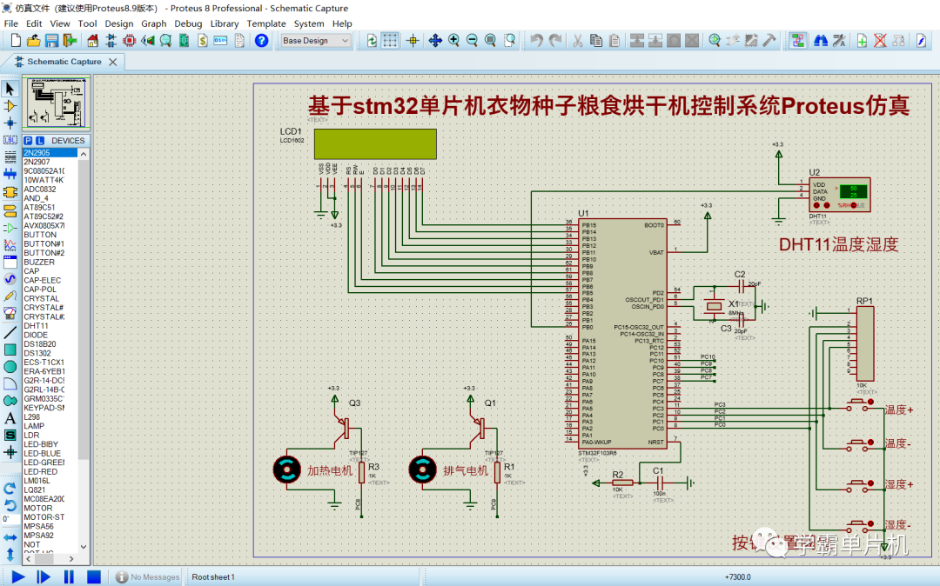The height and width of the screenshot is (586, 940).
Task: Click the No Messages status indicator
Action: click(x=147, y=577)
